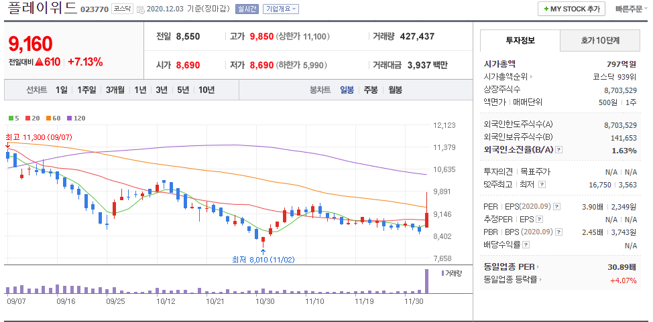
Task: Click the stock code 023770
Action: (x=94, y=9)
